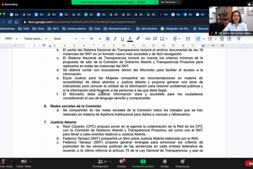The image size is (253, 169).
Task: Switch to the Google hac search tab
Action: click(x=176, y=14)
